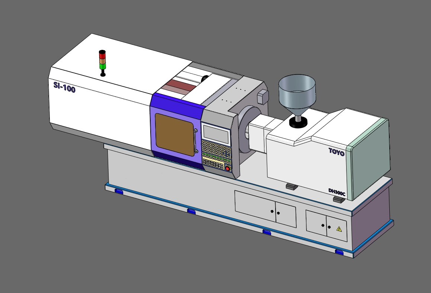Select the hopper funnel on the injection unit

point(297,95)
